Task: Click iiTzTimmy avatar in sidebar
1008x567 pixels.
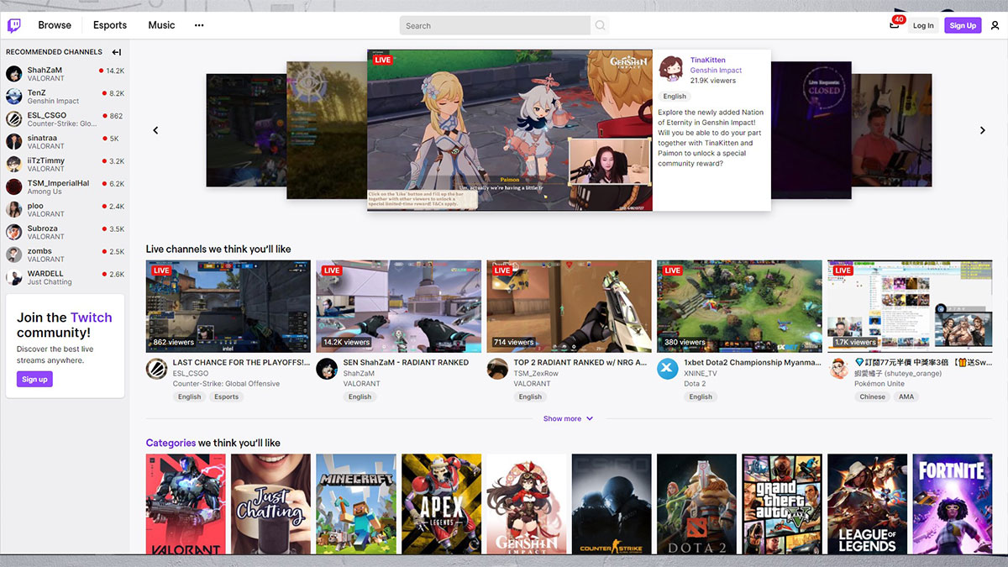Action: click(14, 165)
